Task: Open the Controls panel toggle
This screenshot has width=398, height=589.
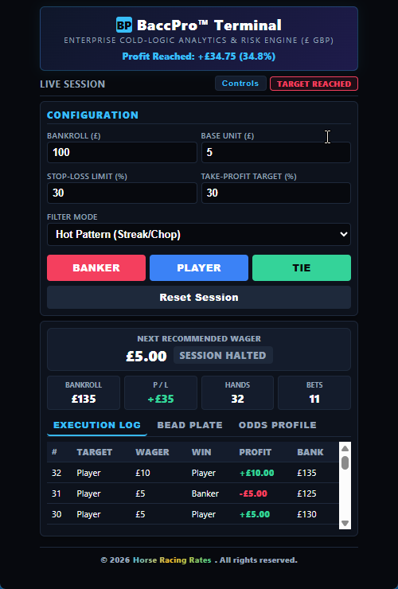Action: click(x=240, y=84)
